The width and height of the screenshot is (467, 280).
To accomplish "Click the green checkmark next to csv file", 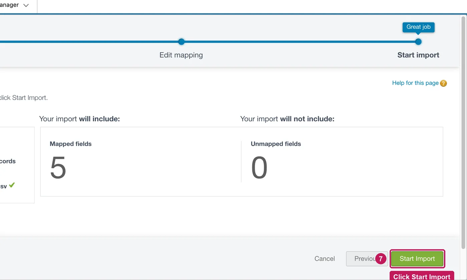I will (12, 185).
